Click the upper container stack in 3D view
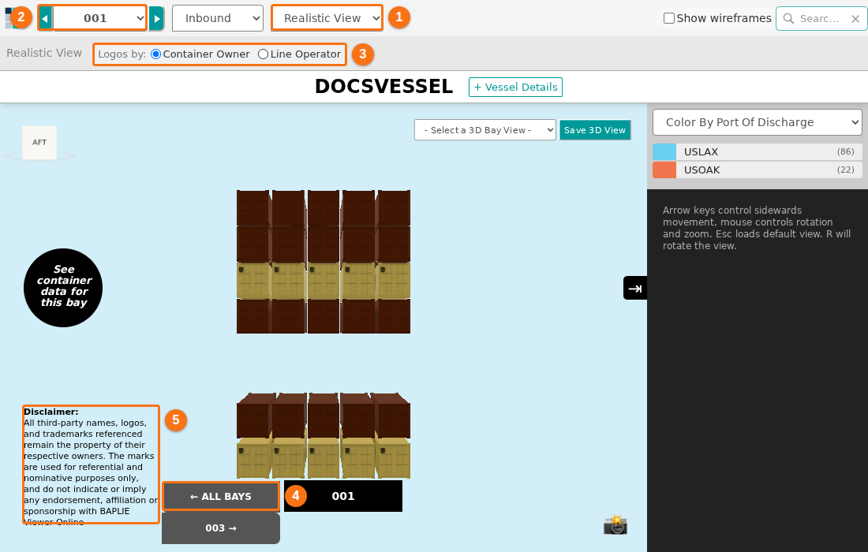The height and width of the screenshot is (552, 868). (324, 262)
